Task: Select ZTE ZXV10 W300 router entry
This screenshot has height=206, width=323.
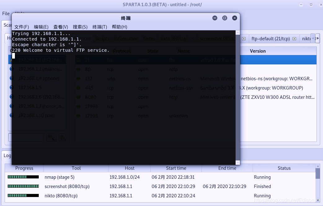Action: coord(277,97)
